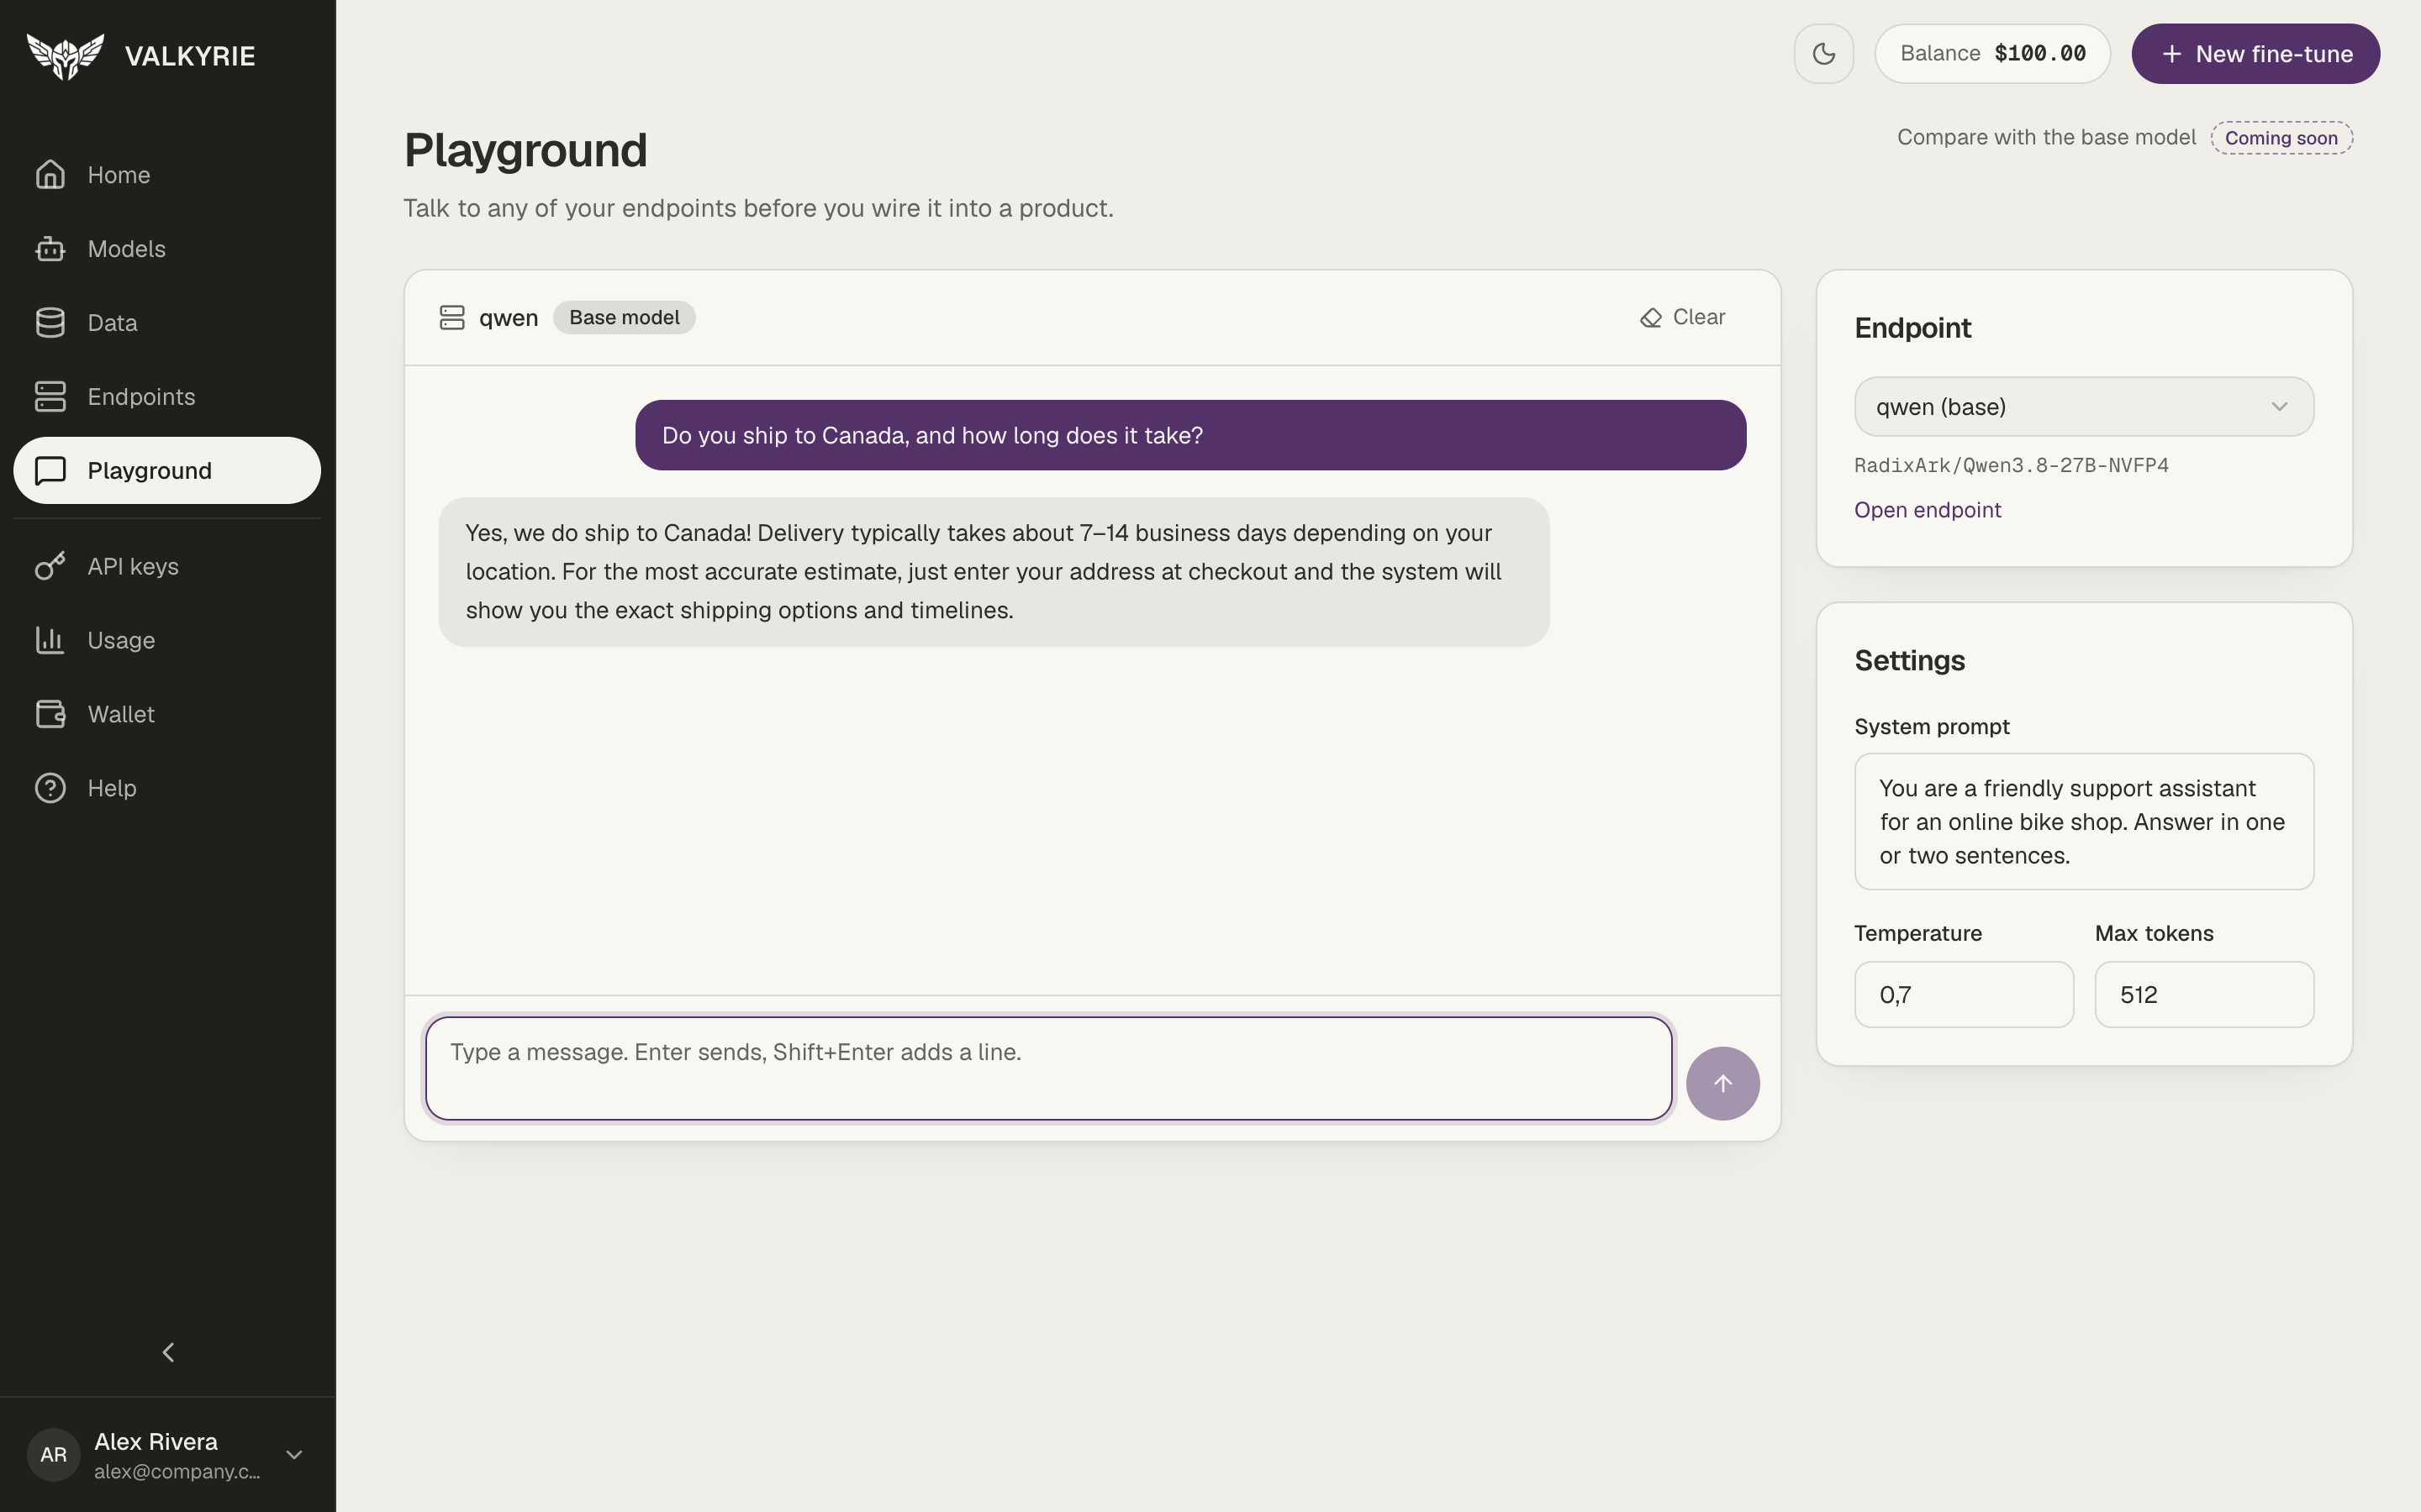This screenshot has width=2421, height=1512.
Task: Click the Endpoints server icon
Action: coord(50,397)
